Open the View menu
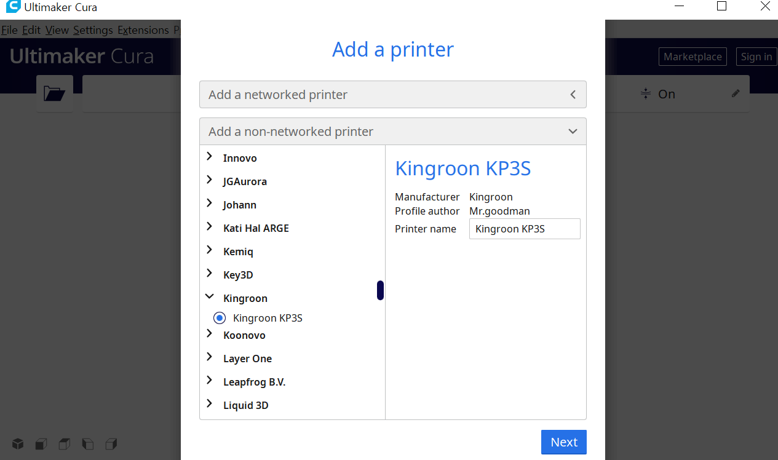 57,30
